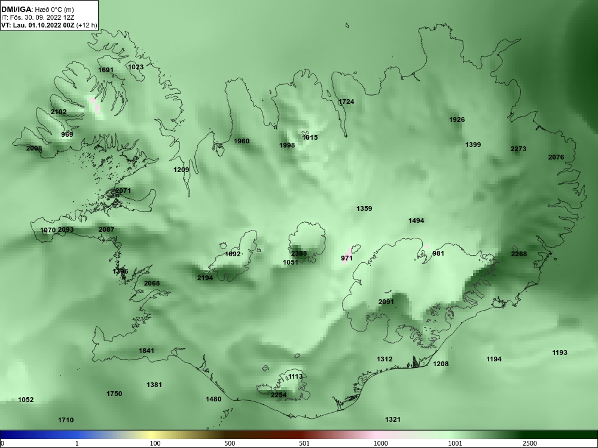Click the 1381 map value
Screen dimensions: 598x448
154,385
